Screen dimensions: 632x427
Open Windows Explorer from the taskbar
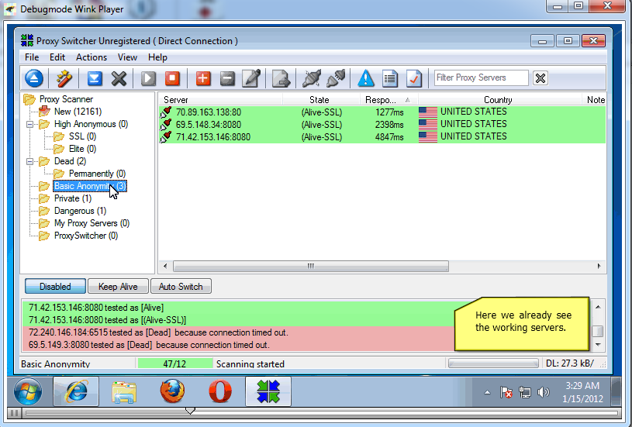click(x=124, y=392)
